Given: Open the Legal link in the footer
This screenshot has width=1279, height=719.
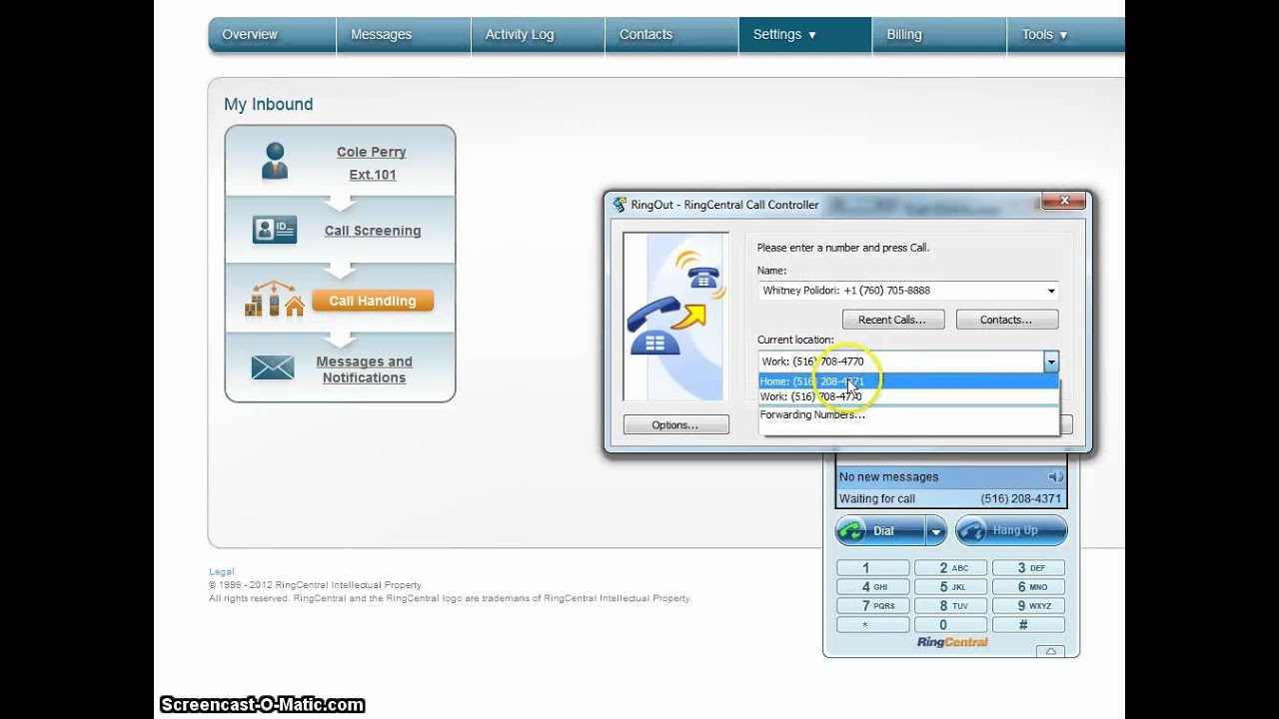Looking at the screenshot, I should click(221, 572).
